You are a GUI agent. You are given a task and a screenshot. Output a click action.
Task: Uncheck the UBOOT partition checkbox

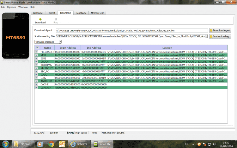[36, 62]
